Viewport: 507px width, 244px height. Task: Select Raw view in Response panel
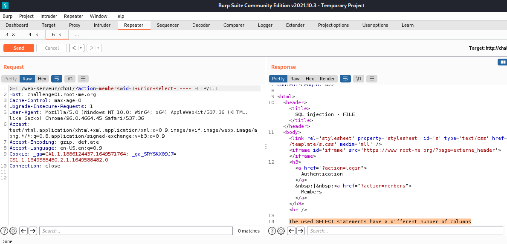pyautogui.click(x=295, y=79)
